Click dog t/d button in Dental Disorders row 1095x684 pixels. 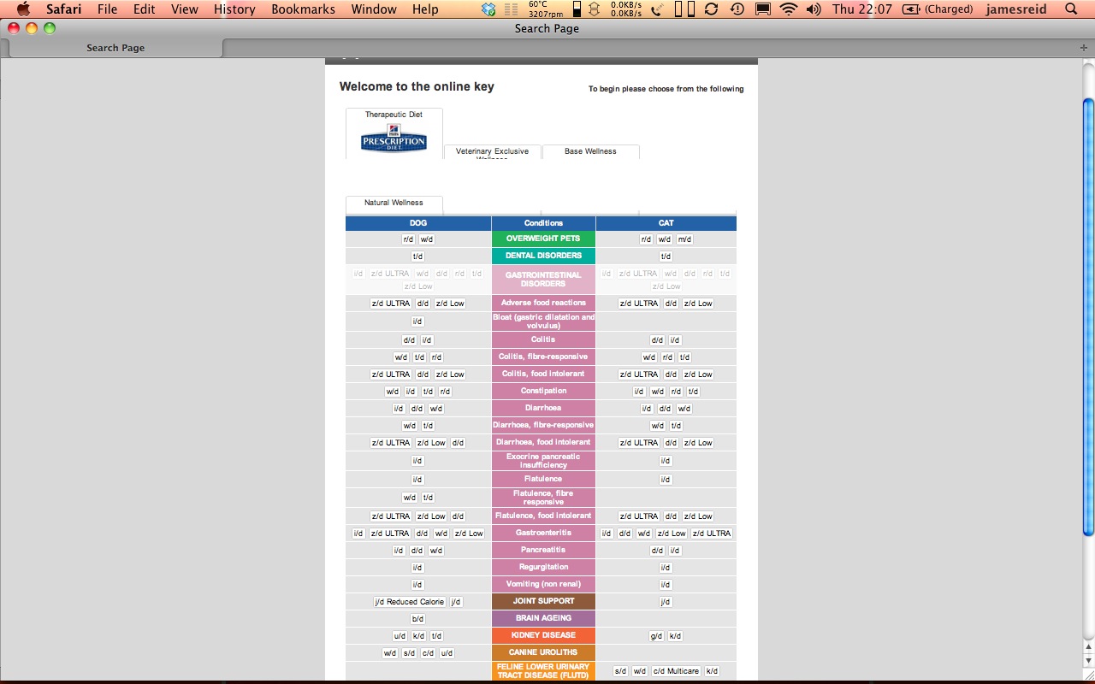pos(417,256)
